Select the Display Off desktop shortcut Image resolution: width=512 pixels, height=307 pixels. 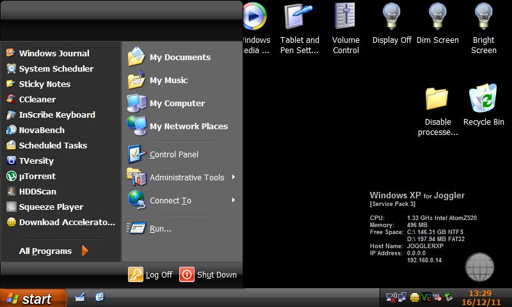click(x=392, y=24)
